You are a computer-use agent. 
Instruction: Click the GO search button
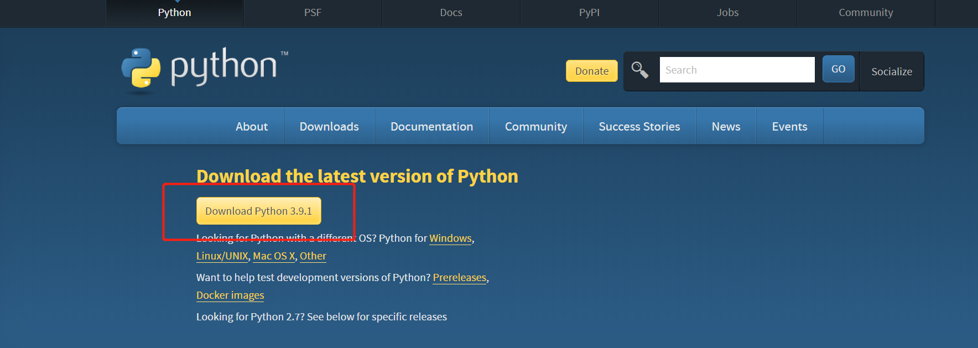[x=838, y=69]
